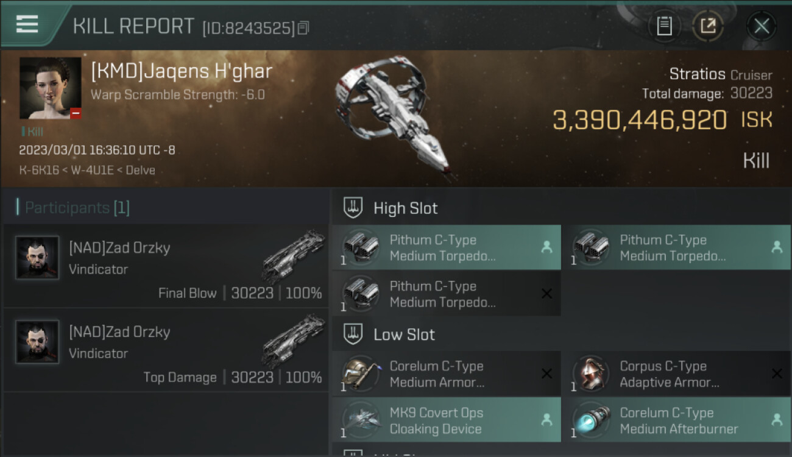Click the share kill report icon
Image resolution: width=792 pixels, height=457 pixels.
tap(708, 26)
